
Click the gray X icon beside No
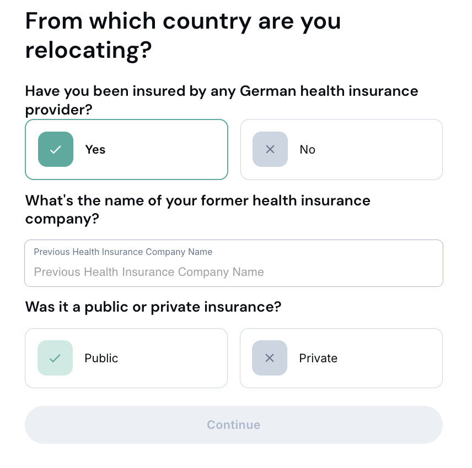270,149
